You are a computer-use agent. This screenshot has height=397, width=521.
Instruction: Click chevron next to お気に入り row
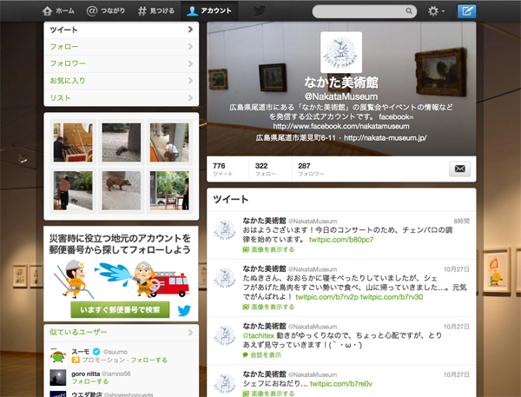pyautogui.click(x=190, y=81)
